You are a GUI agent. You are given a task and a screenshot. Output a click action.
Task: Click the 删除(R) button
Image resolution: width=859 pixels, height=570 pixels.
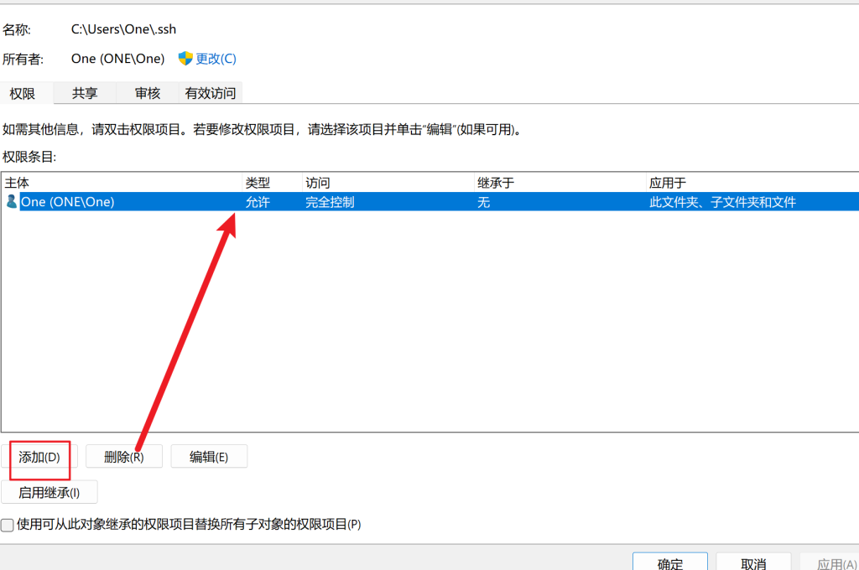[123, 457]
